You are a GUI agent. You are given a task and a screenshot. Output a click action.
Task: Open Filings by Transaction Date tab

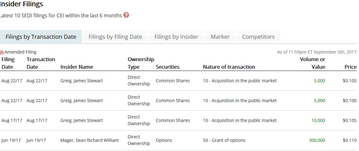(41, 37)
